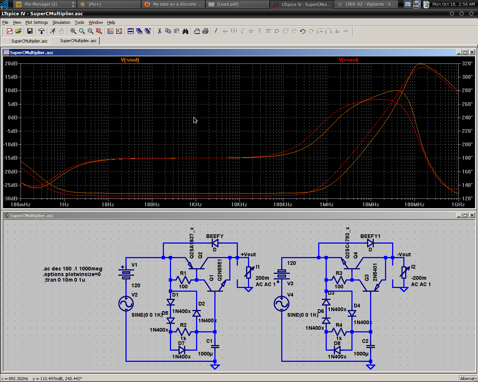
Task: Click the New Schematic toolbar icon
Action: point(10,31)
